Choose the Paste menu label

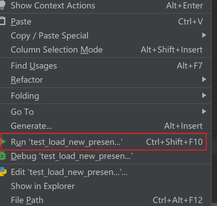tap(21, 22)
